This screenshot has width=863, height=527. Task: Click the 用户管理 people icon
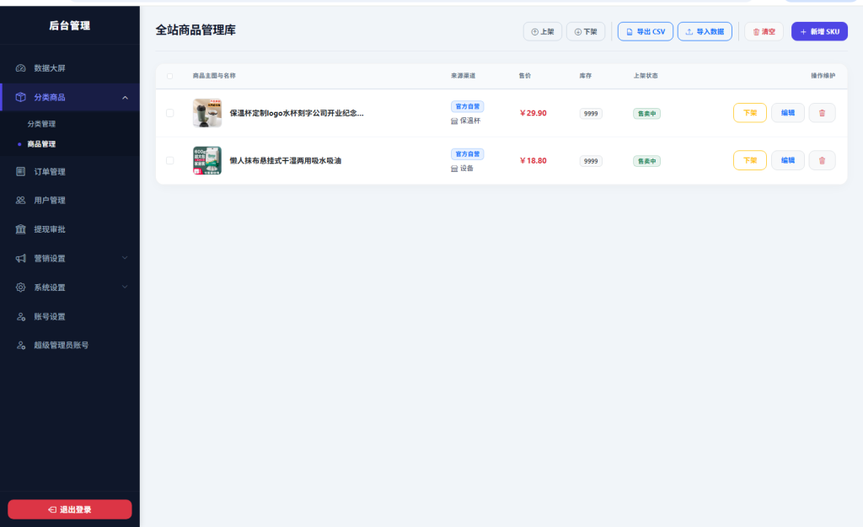coord(20,201)
